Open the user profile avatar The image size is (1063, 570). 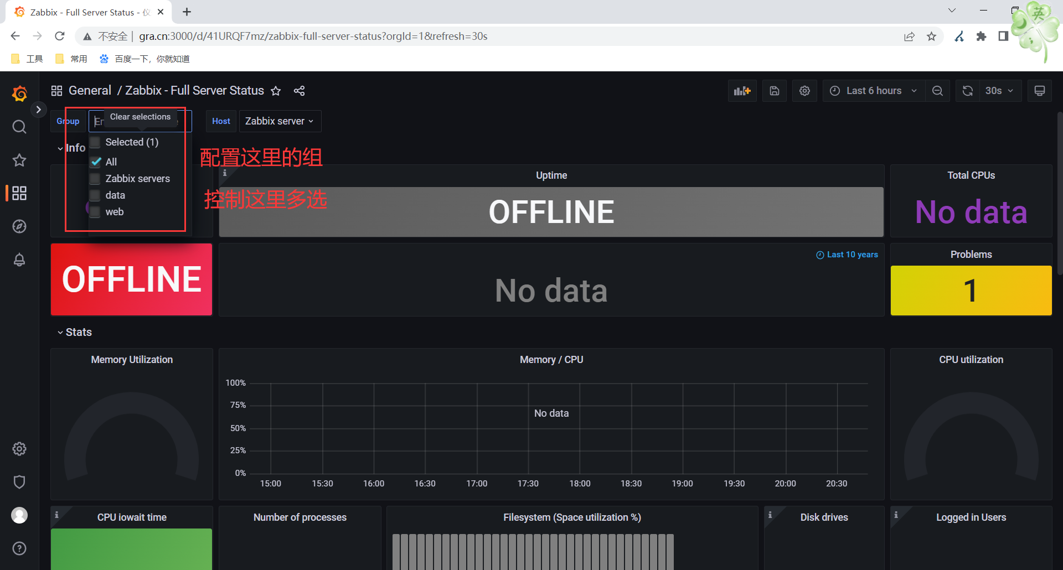coord(19,515)
